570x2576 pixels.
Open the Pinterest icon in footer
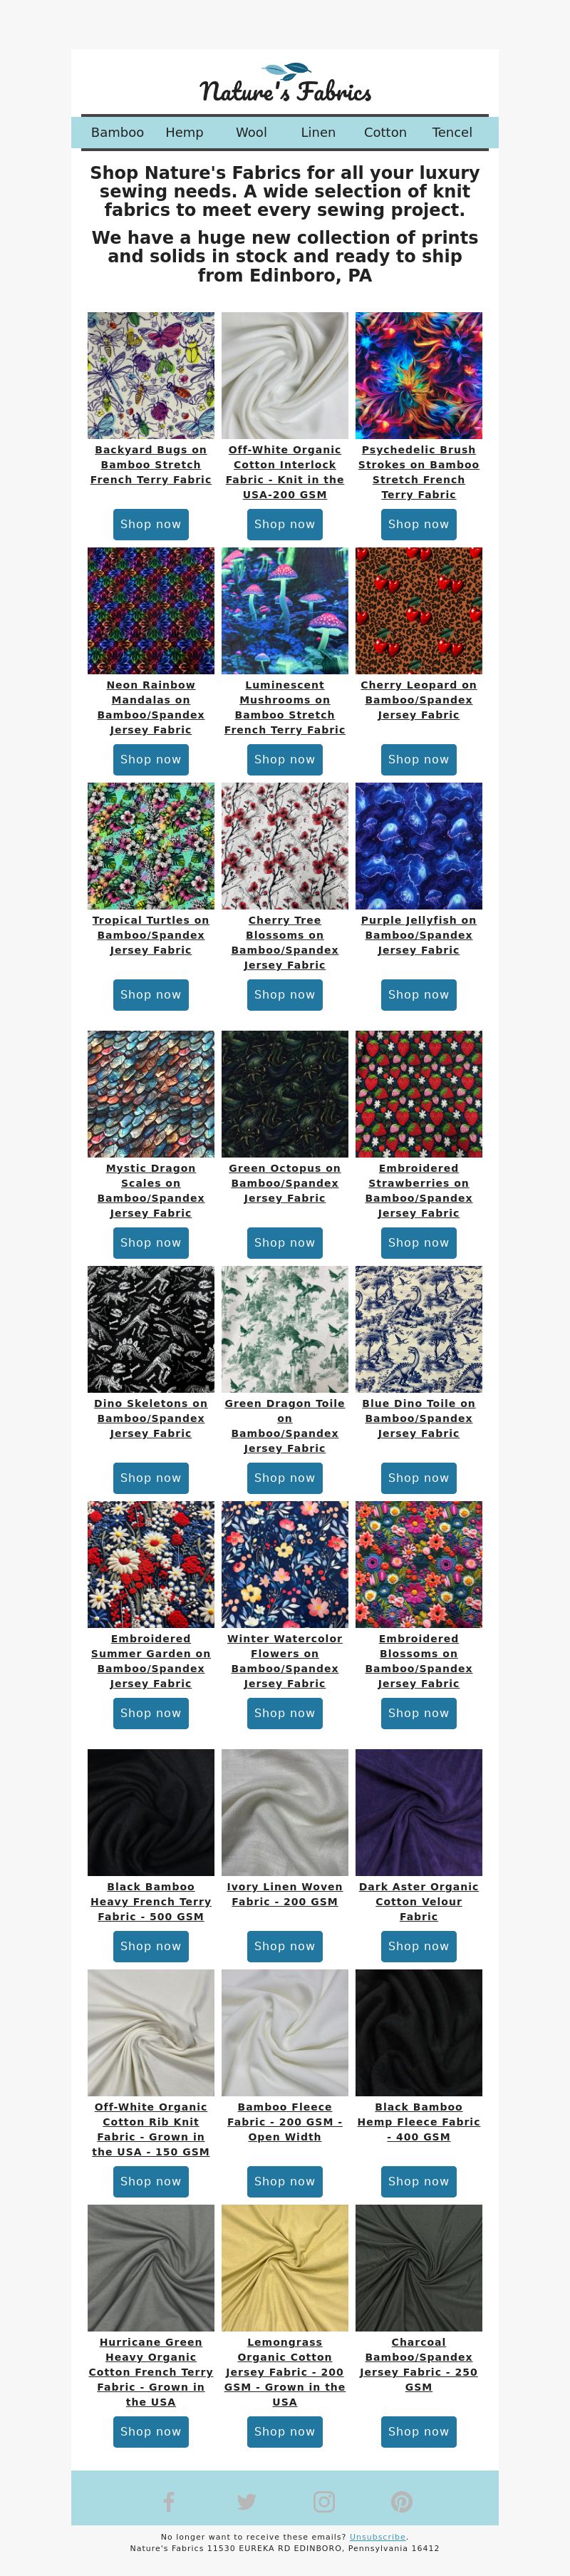pos(401,2501)
